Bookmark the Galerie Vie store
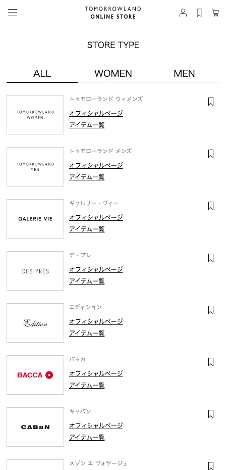 coord(211,206)
